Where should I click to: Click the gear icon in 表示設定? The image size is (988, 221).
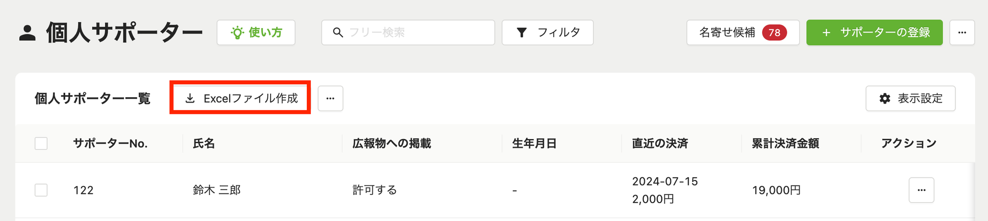pyautogui.click(x=885, y=98)
